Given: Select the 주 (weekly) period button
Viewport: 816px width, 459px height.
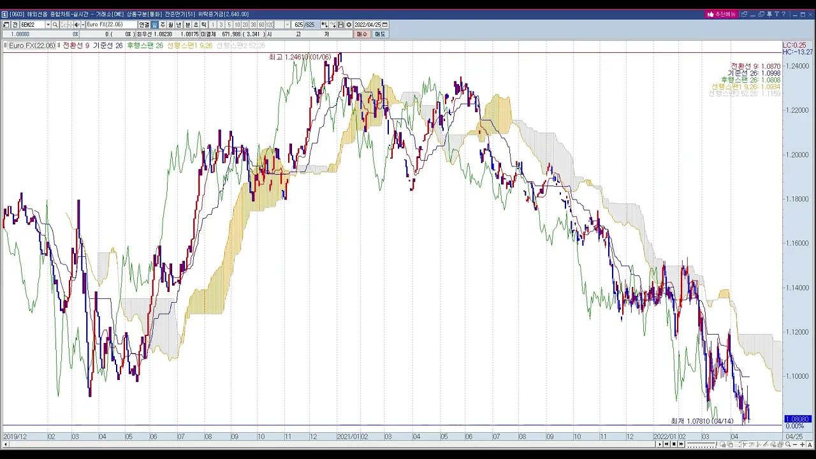Looking at the screenshot, I should click(163, 25).
